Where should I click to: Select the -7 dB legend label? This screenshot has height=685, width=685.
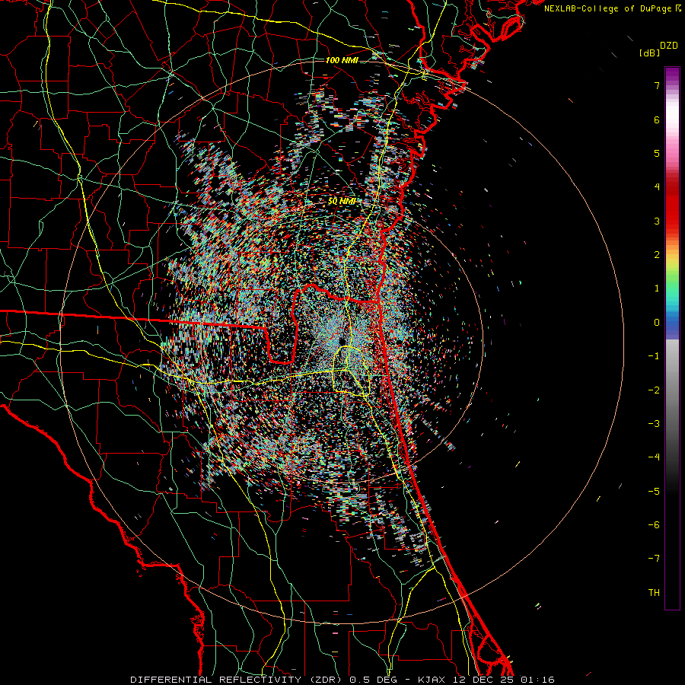click(x=654, y=559)
